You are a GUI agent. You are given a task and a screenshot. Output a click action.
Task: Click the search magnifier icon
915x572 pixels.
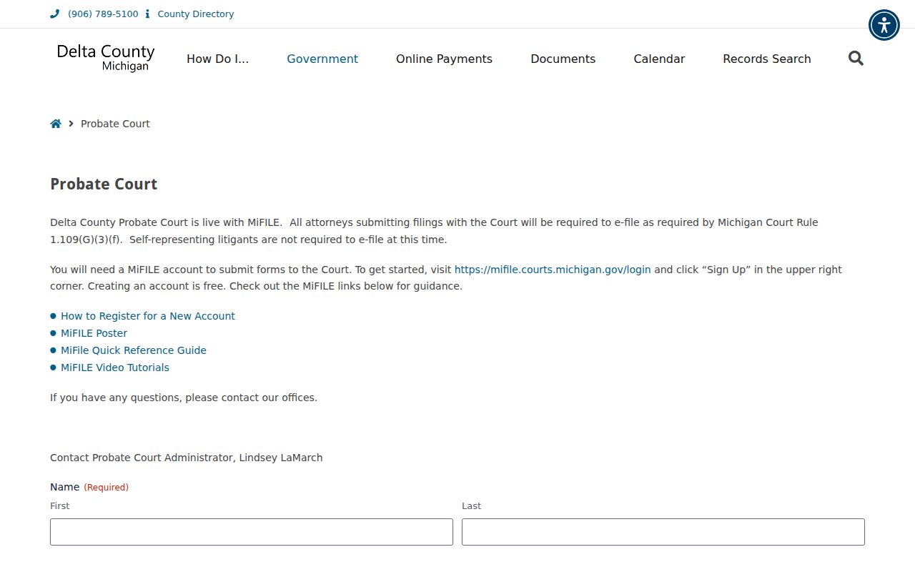(856, 59)
